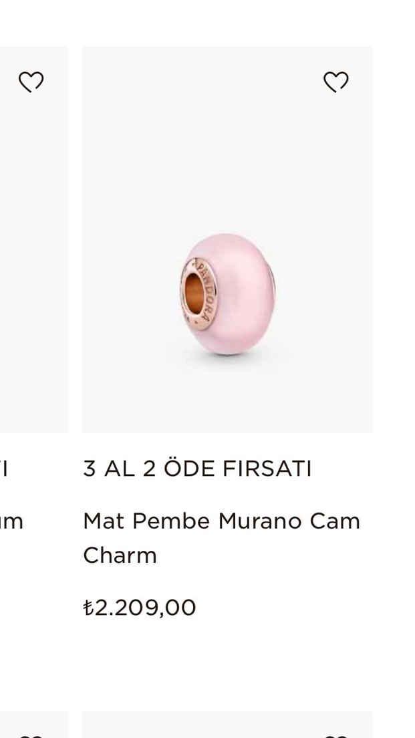
Task: Tap partially visible heart on bottom-right card
Action: 336,735
